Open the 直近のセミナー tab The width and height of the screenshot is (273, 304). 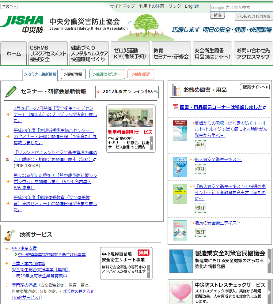click(107, 74)
